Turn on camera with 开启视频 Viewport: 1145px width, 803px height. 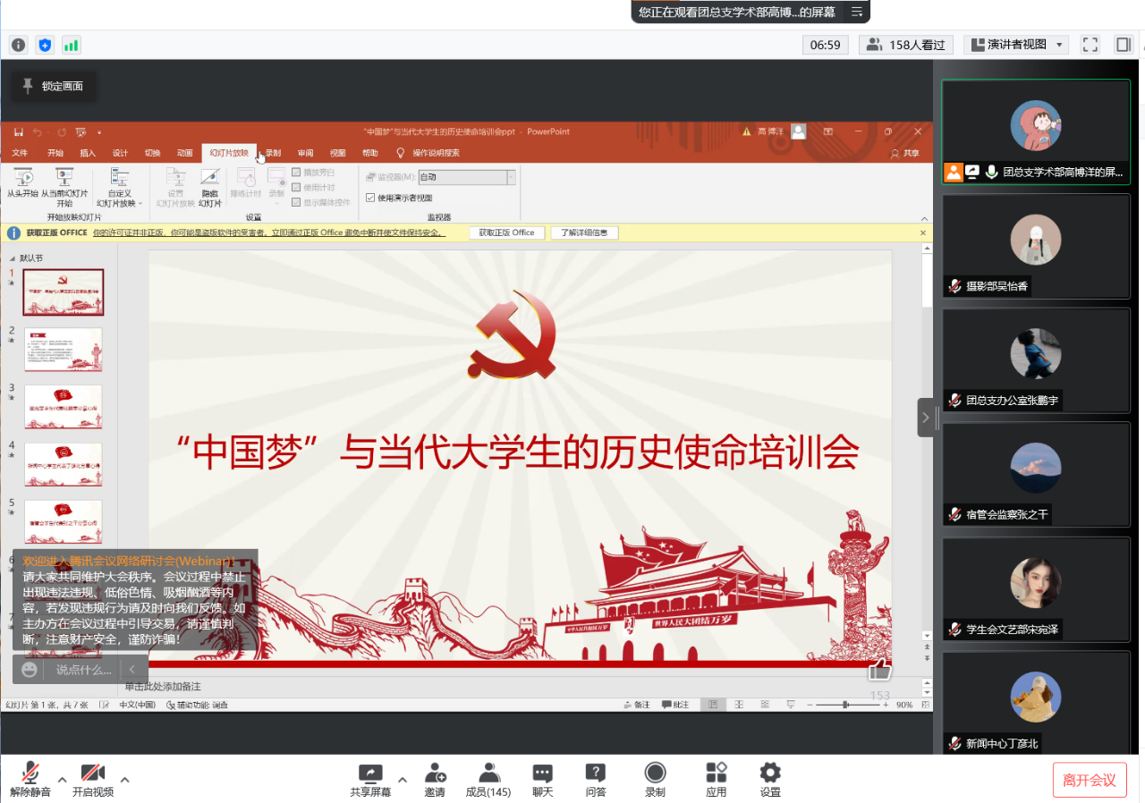[x=93, y=780]
